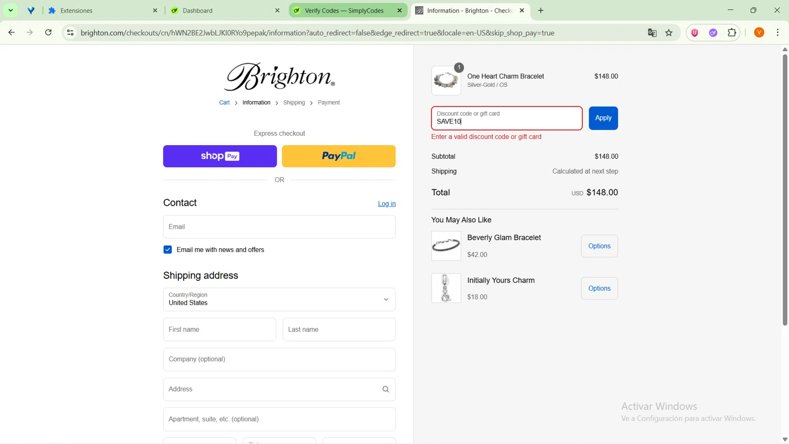The width and height of the screenshot is (789, 444).
Task: Pay with Shop Pay button
Action: coord(220,156)
